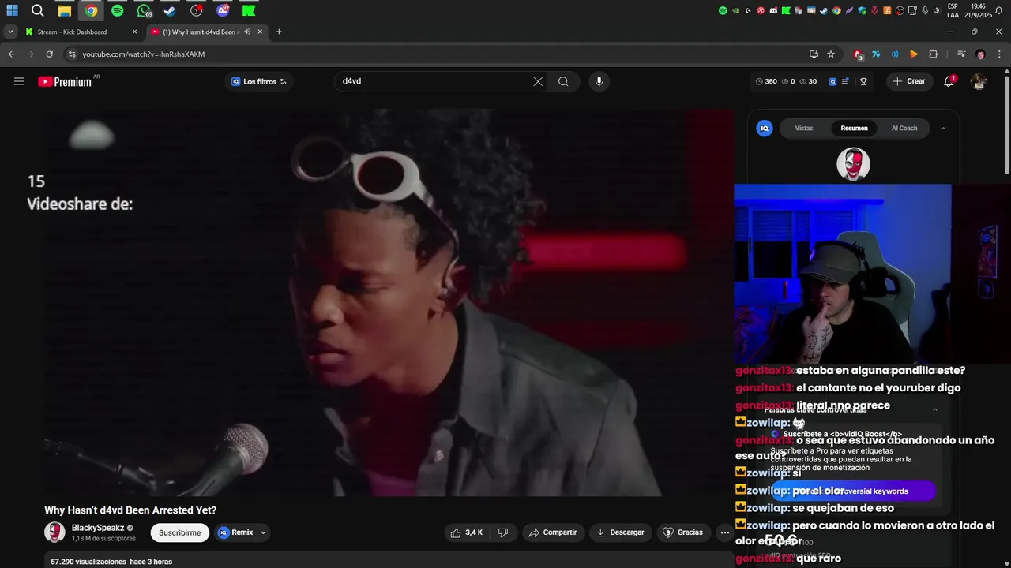Like the video (3,4 K)
Screen dimensions: 1011x568
[x=466, y=532]
